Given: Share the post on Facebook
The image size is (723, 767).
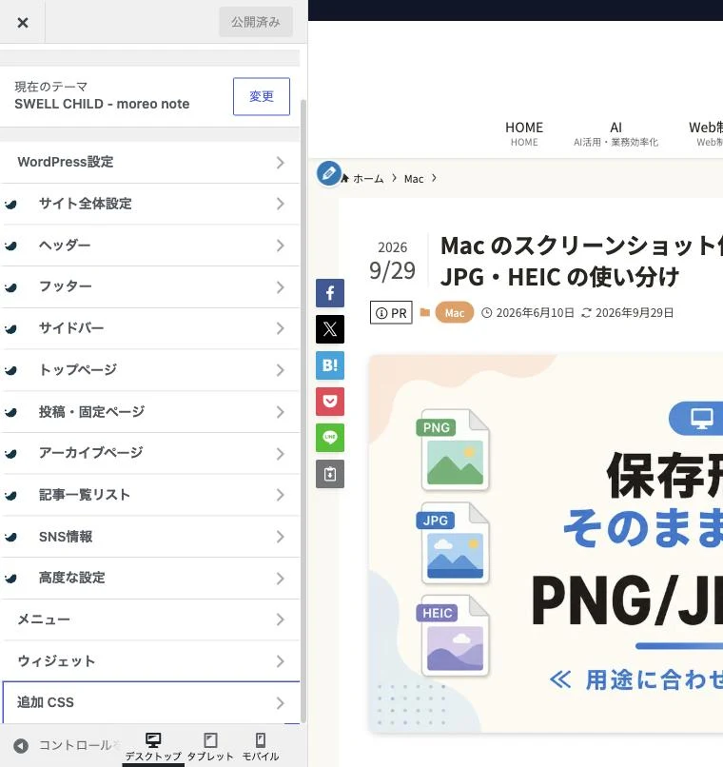Looking at the screenshot, I should tap(330, 293).
